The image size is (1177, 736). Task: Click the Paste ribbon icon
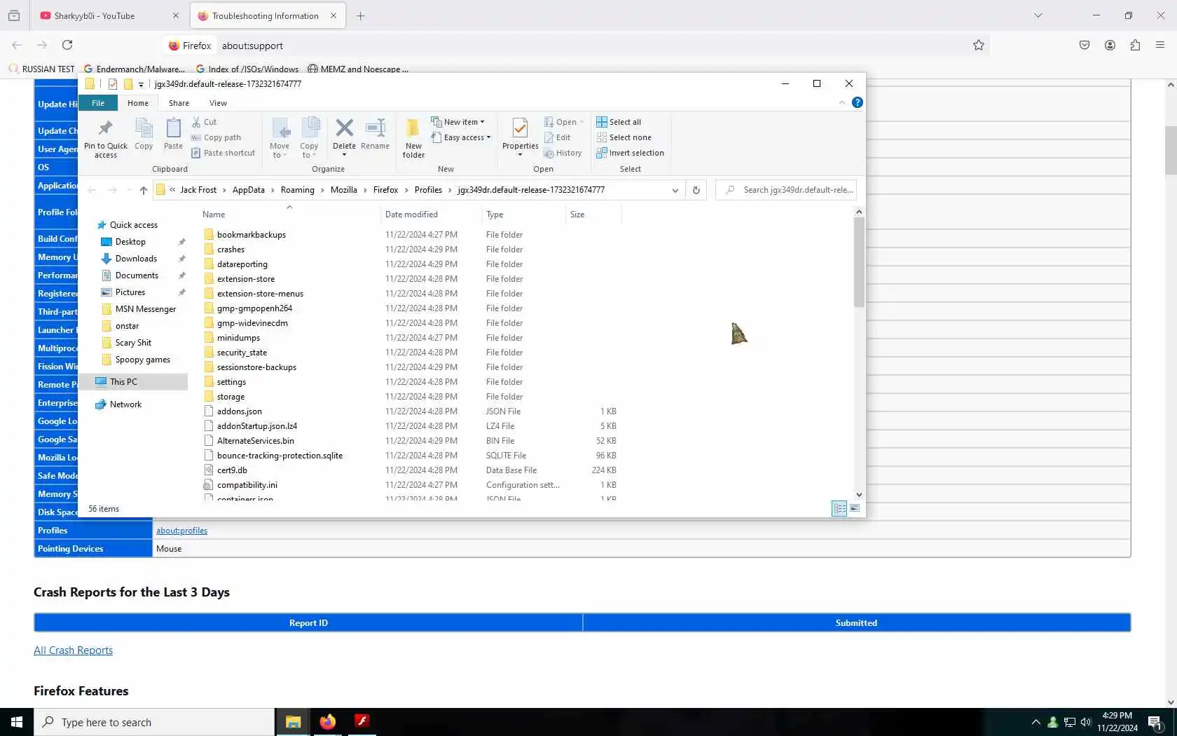pyautogui.click(x=173, y=134)
